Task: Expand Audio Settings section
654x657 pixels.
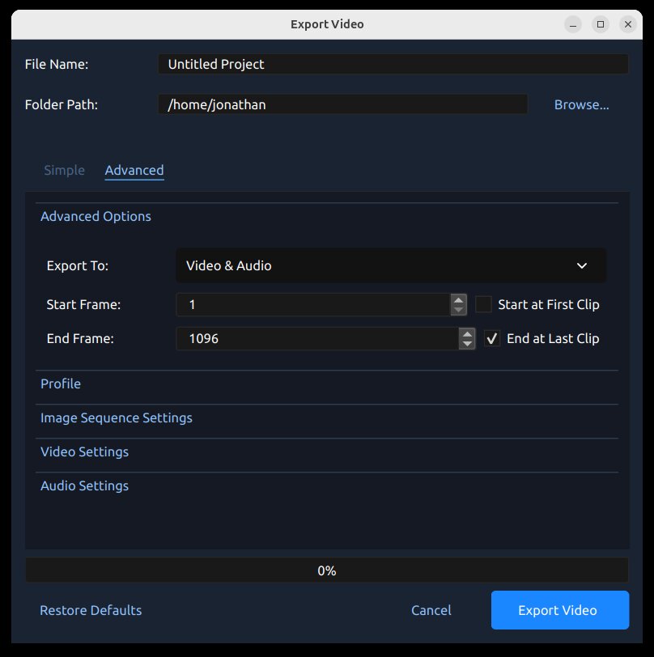Action: pos(84,485)
